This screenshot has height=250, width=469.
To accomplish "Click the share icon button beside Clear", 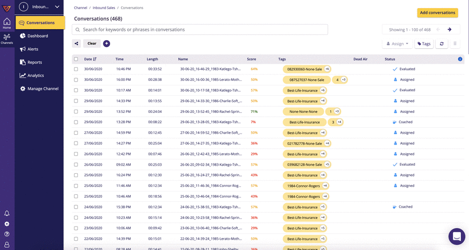I will [76, 44].
